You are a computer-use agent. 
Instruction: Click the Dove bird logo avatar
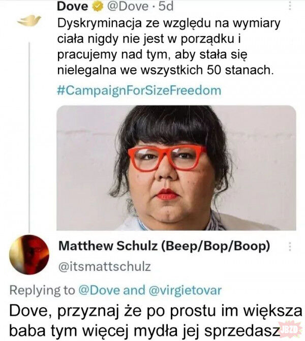tap(29, 21)
